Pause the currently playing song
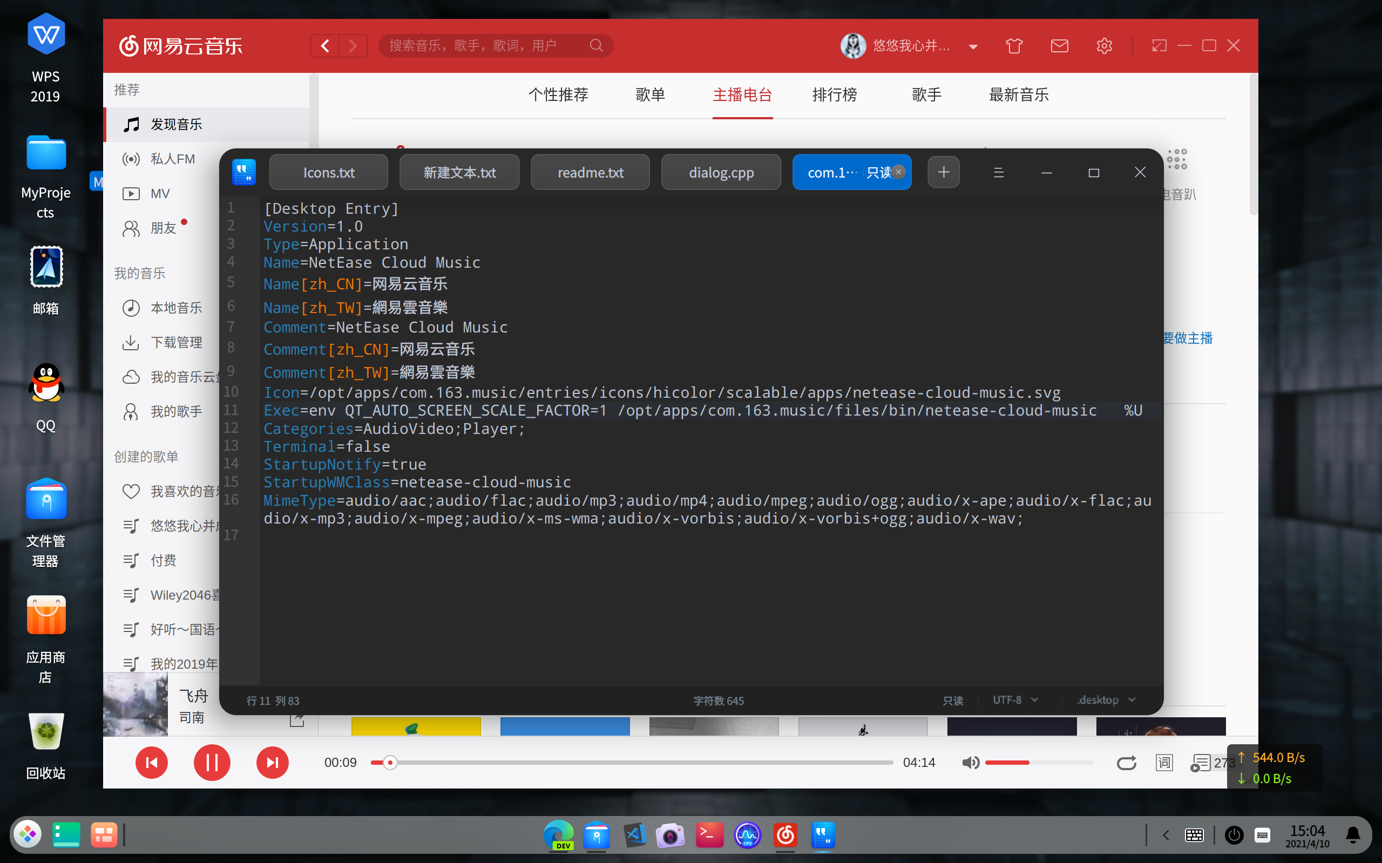 [x=212, y=763]
